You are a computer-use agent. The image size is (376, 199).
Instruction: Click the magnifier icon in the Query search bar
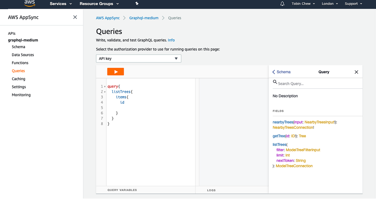coord(275,82)
